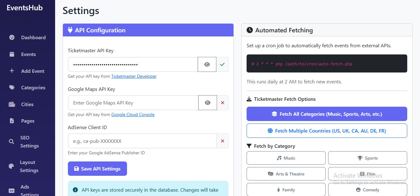Click Fetch Multiple Countries button

point(327,131)
